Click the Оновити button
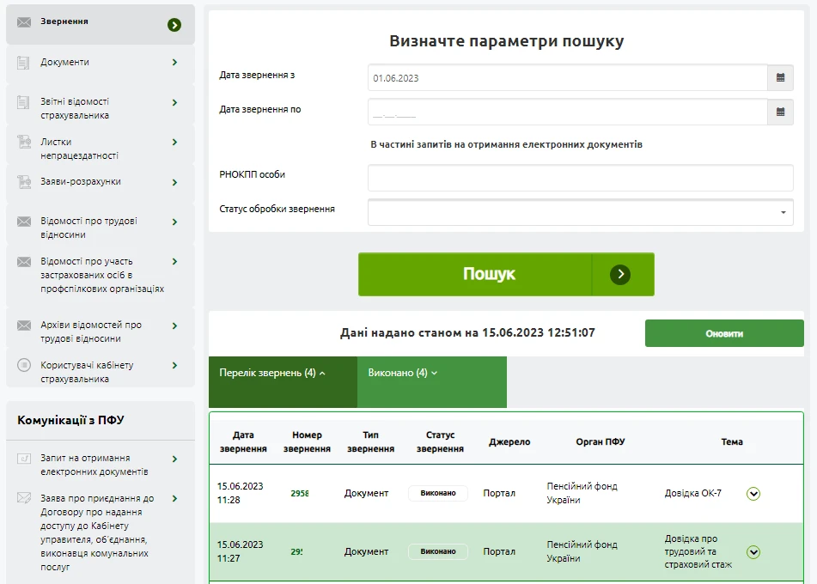Screen dimensions: 817x584 click(x=723, y=333)
